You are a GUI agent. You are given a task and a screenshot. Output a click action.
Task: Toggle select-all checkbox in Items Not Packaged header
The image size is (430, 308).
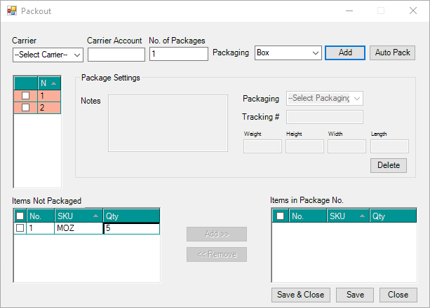tap(20, 216)
